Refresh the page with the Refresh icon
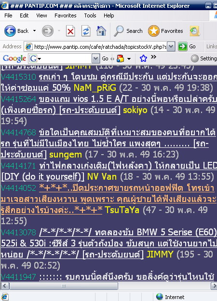Viewport: 217px width, 301px height. 86,31
